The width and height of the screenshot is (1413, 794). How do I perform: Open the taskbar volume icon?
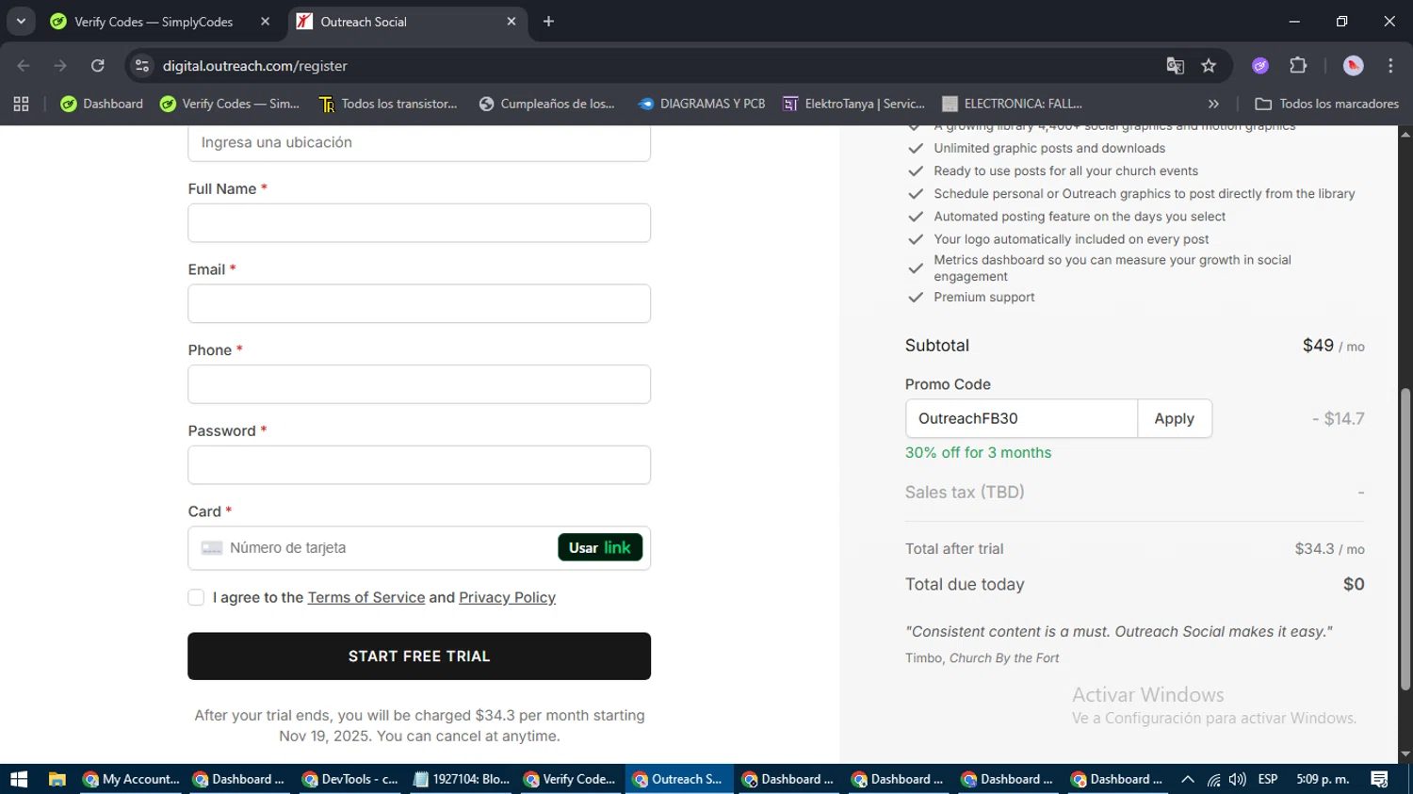point(1238,779)
